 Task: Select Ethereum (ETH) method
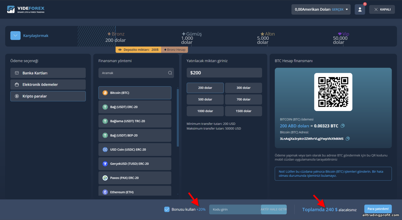point(135,191)
